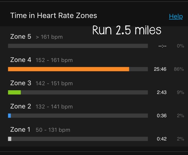Click the Zone 4 orange progress bar
Viewport: 188px width, 155px height.
[69, 69]
